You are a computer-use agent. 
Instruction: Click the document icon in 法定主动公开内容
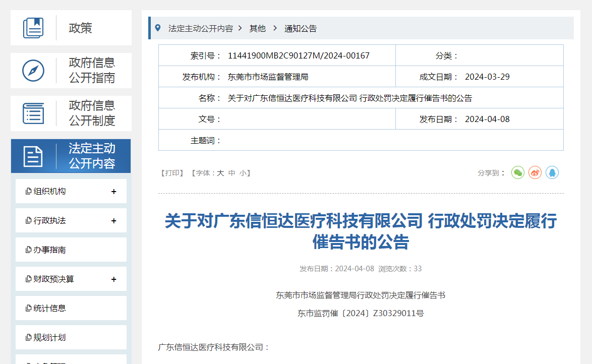pyautogui.click(x=33, y=156)
